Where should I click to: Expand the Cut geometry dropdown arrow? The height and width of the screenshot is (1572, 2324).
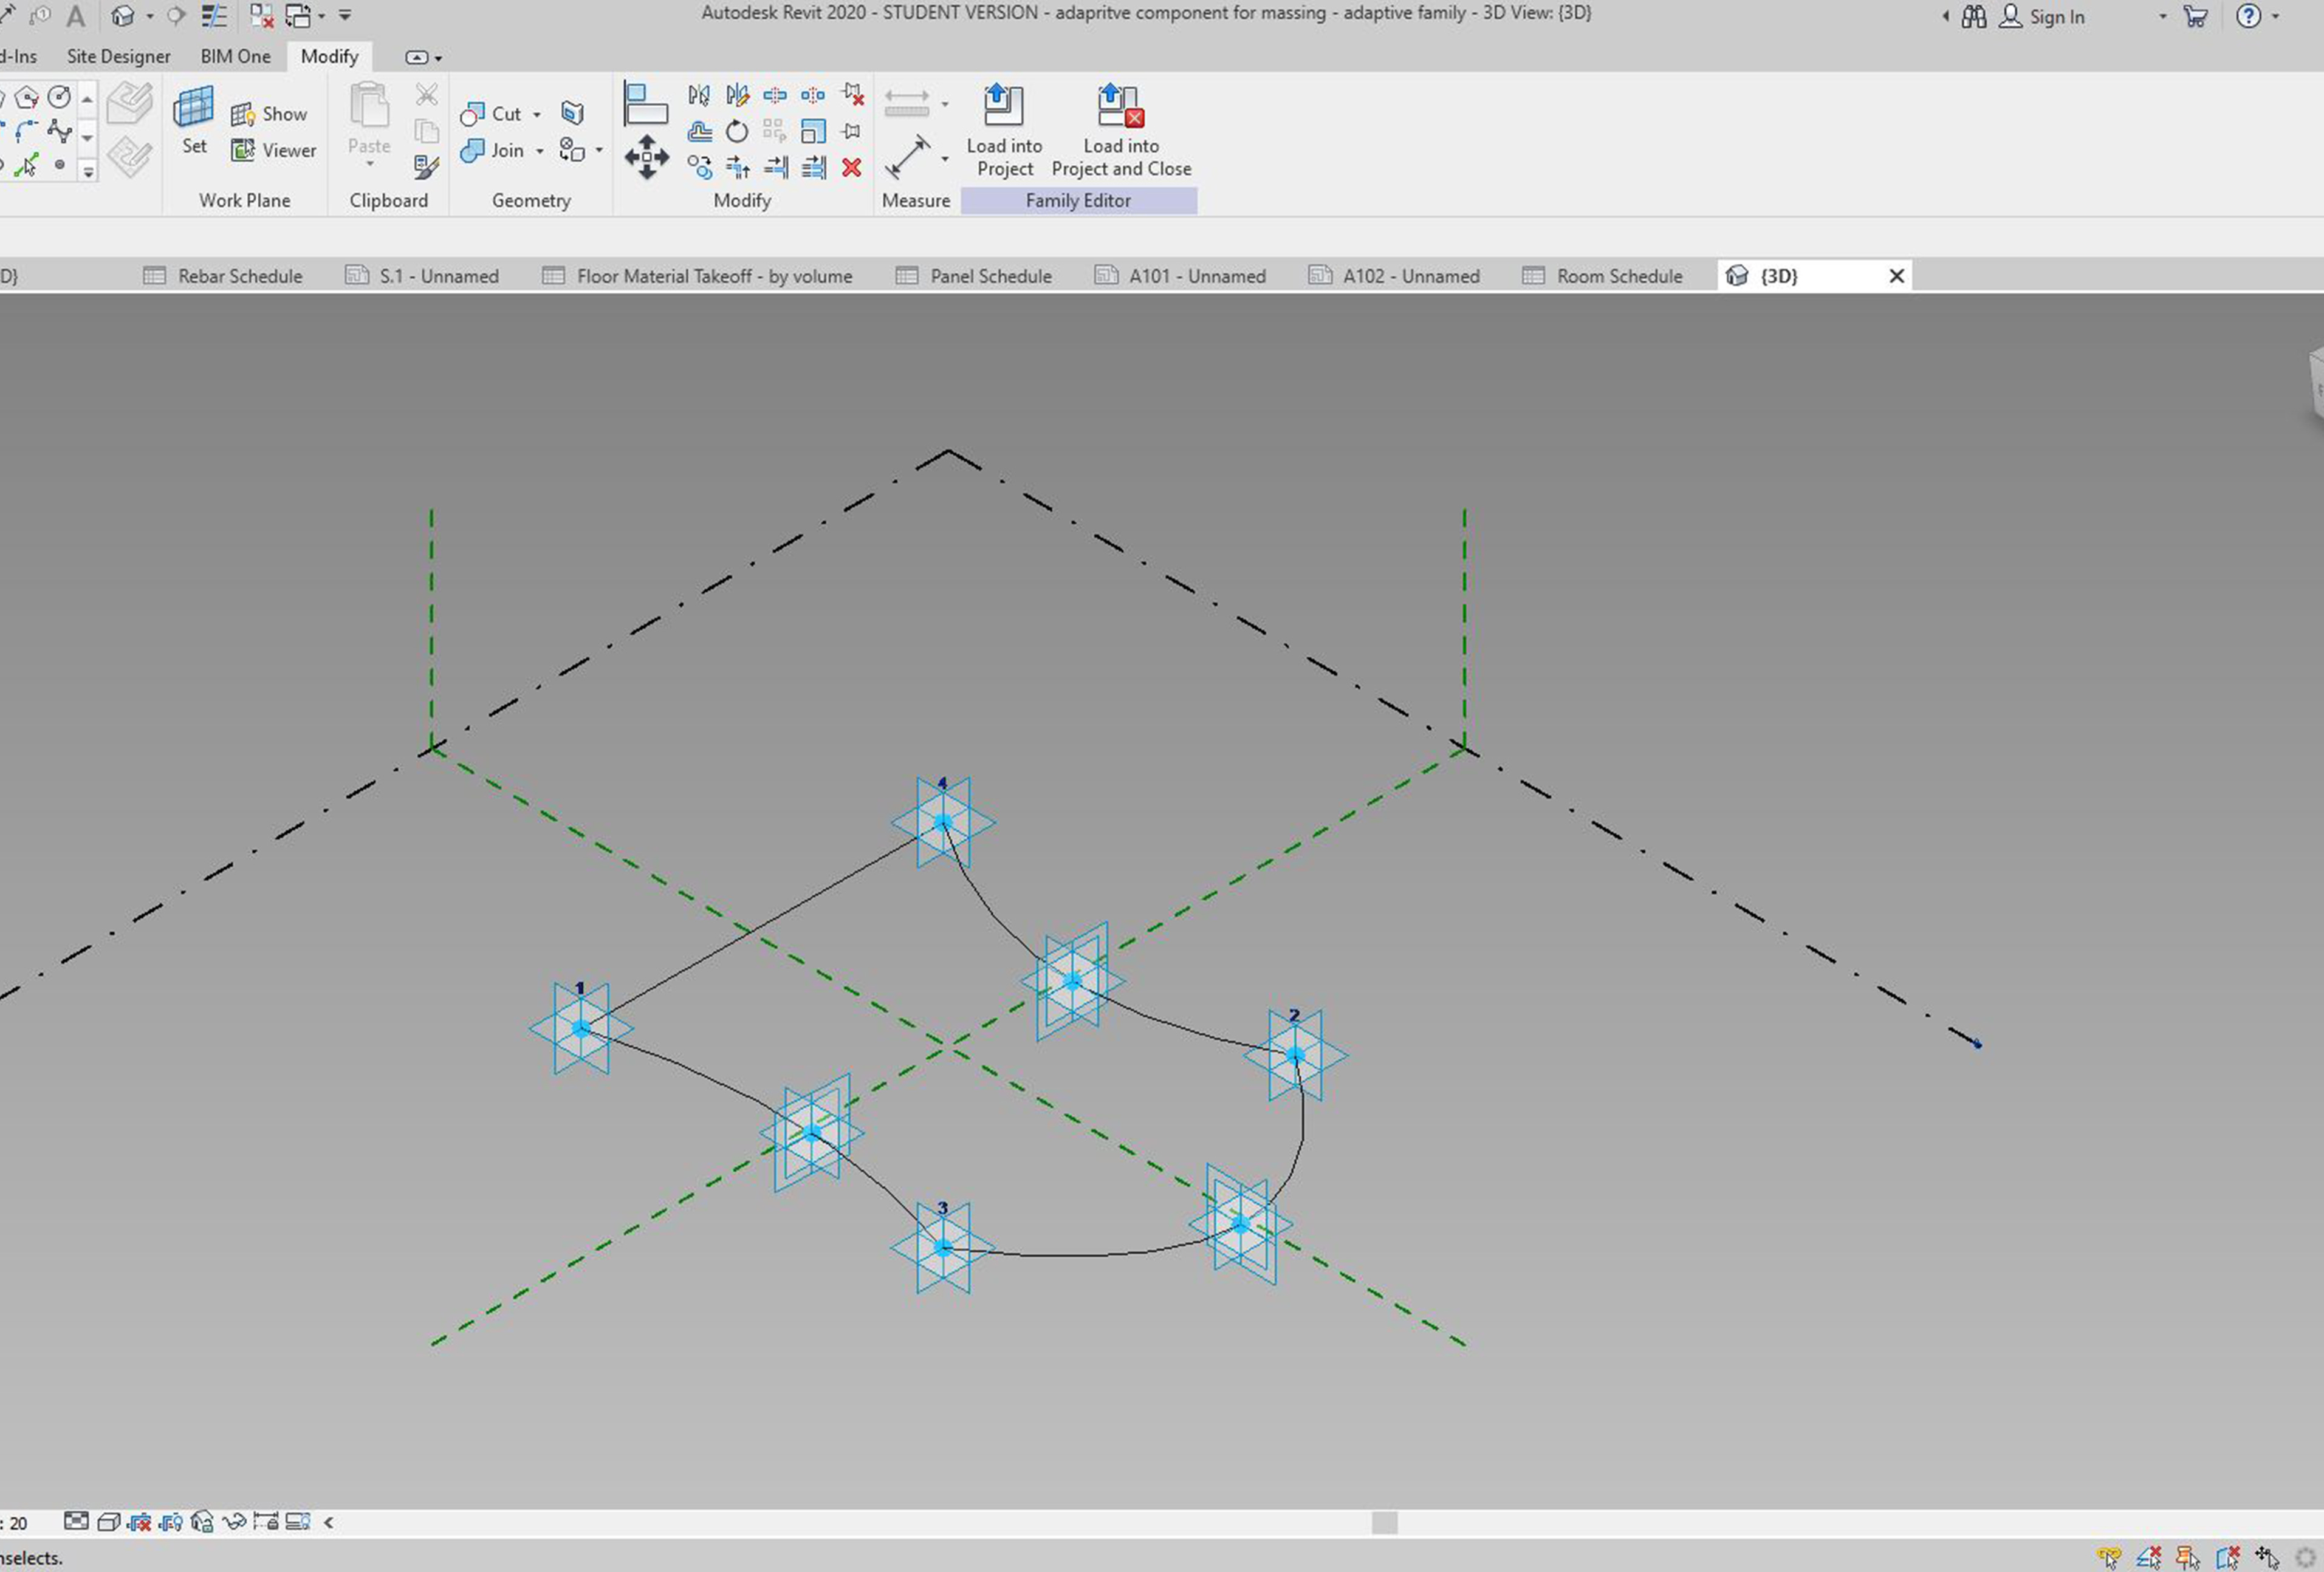(x=537, y=115)
